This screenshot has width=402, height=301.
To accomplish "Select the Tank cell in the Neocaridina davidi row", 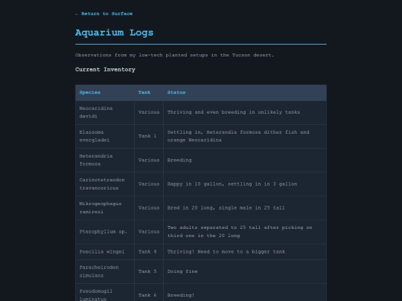I will coord(149,112).
